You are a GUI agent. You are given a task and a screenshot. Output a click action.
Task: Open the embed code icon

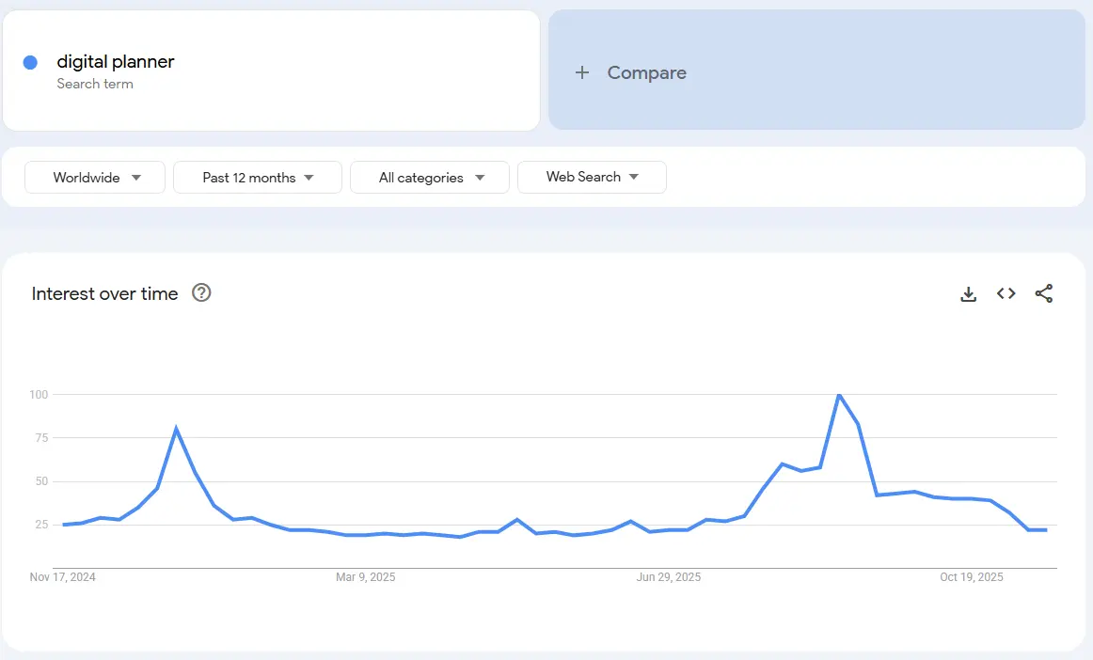pos(1006,293)
